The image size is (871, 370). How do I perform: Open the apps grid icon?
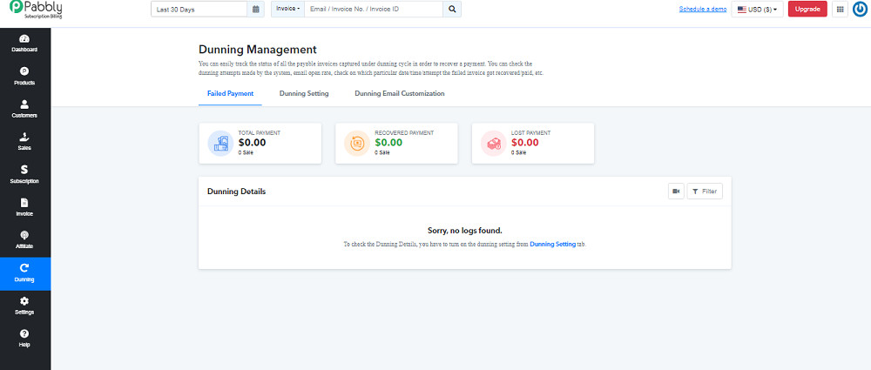point(840,10)
